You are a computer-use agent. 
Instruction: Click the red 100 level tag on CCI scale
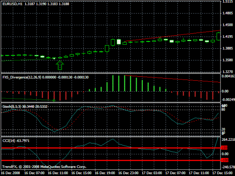click(224, 148)
